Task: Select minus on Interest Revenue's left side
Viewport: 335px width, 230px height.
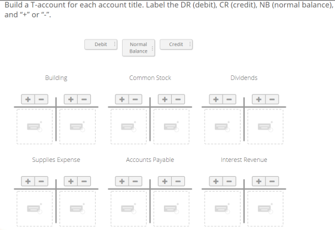Action: click(x=229, y=182)
